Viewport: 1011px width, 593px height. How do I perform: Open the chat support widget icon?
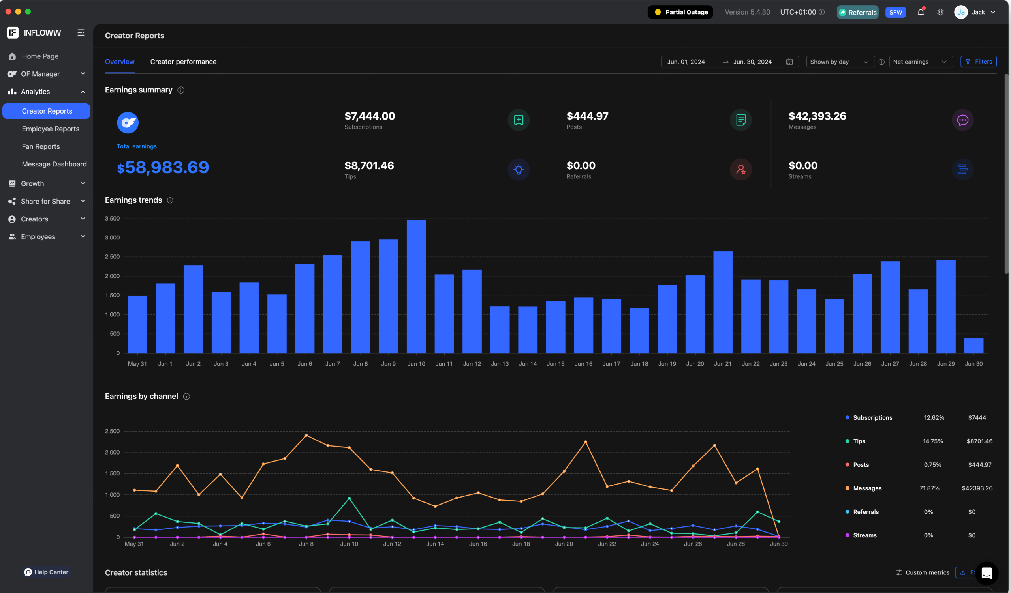click(x=987, y=573)
